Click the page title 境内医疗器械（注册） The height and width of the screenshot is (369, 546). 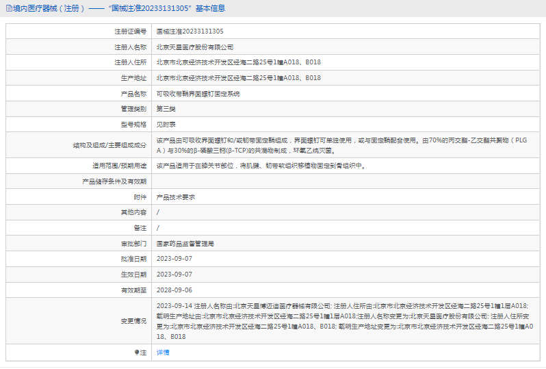point(49,8)
